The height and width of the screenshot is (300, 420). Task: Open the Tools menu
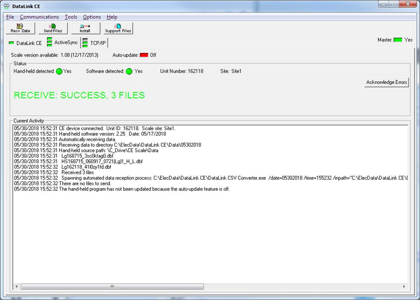71,17
